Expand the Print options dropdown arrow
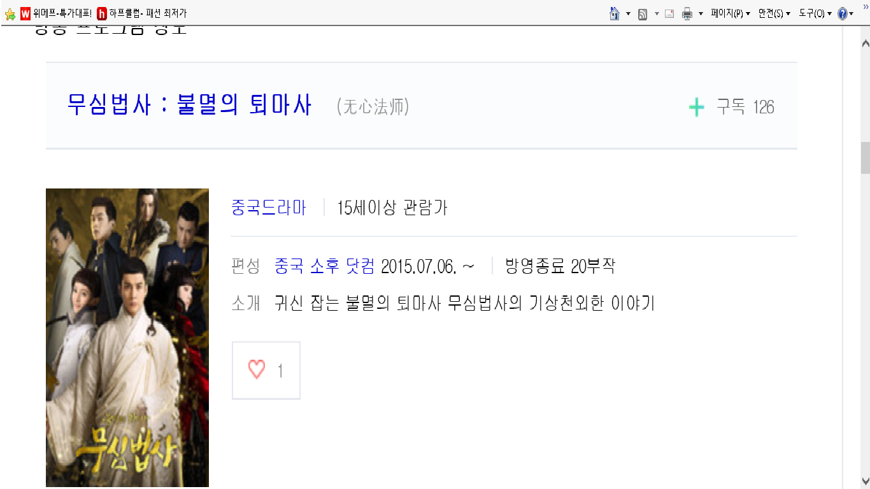Viewport: 870px width, 489px height. coord(701,13)
